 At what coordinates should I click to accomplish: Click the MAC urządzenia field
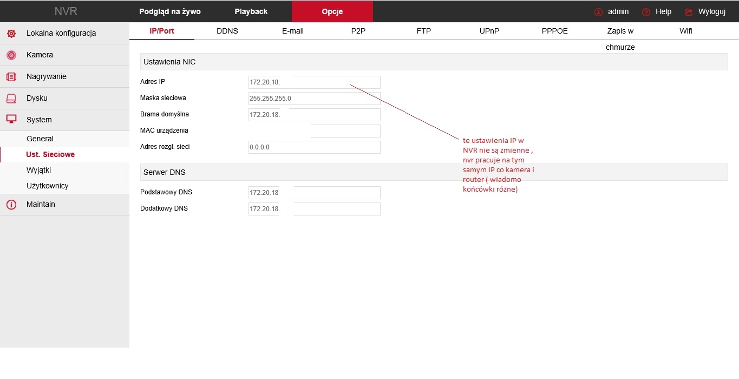pos(315,131)
